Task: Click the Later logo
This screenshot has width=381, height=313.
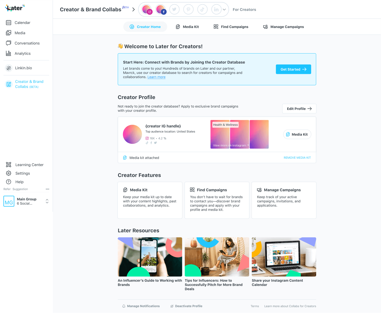Action: (x=15, y=8)
